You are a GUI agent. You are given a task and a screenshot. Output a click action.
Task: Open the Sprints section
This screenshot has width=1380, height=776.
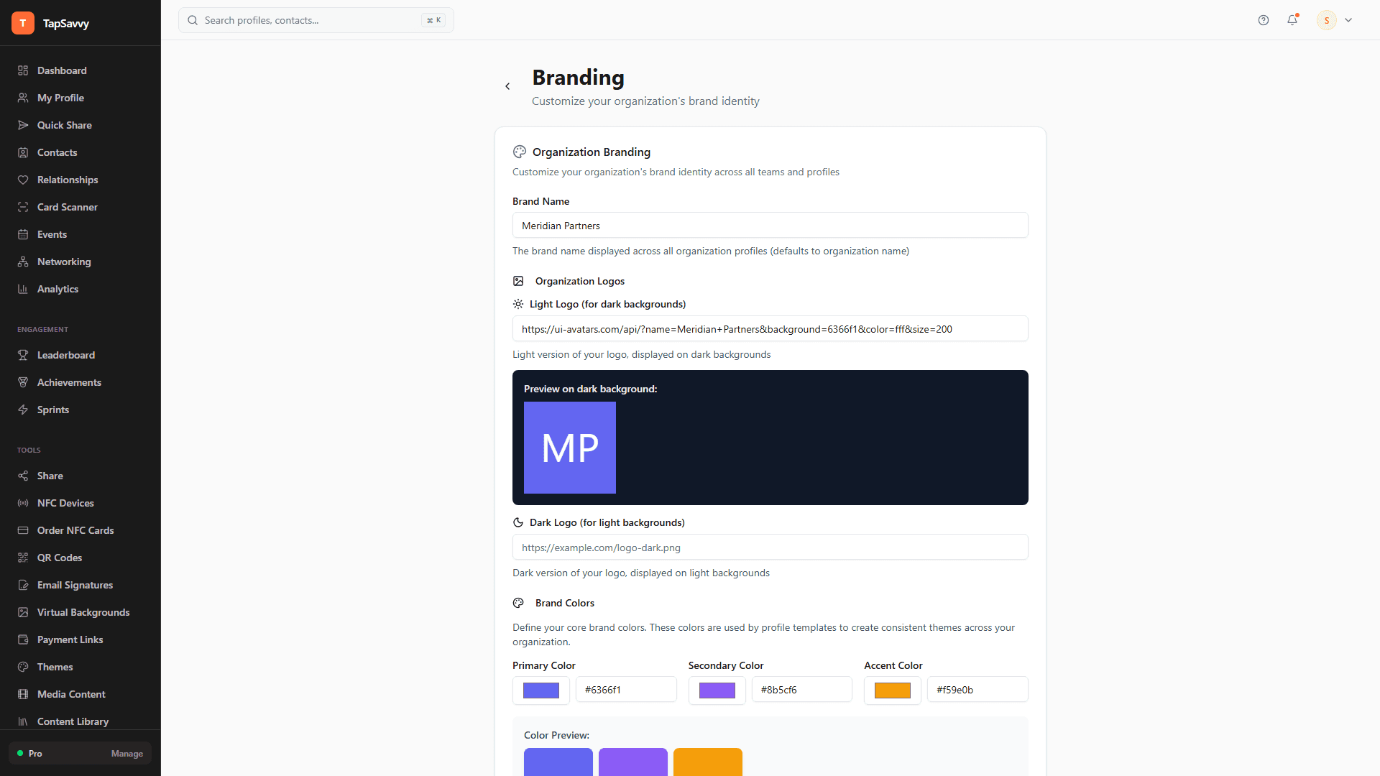53,410
